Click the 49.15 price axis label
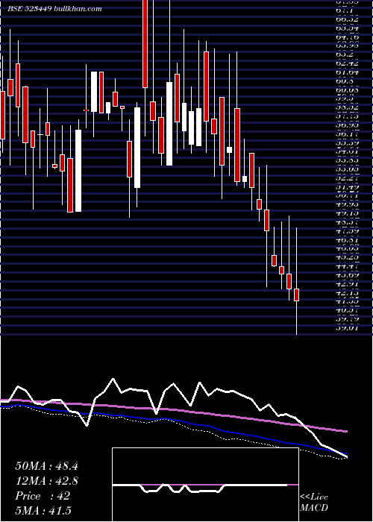The image size is (373, 522). click(347, 213)
